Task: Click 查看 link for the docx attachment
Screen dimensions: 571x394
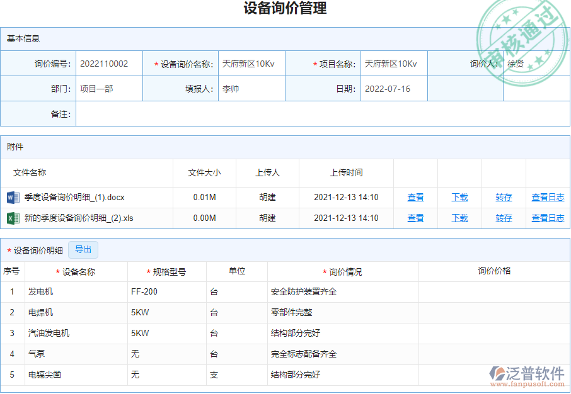Action: 415,197
